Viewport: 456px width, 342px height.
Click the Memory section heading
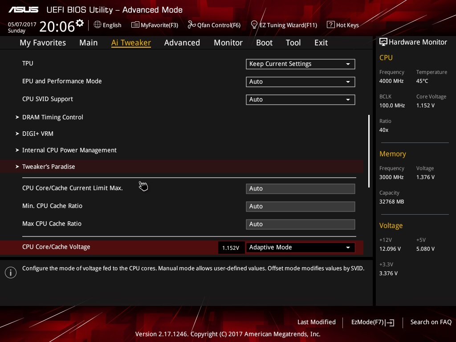393,154
